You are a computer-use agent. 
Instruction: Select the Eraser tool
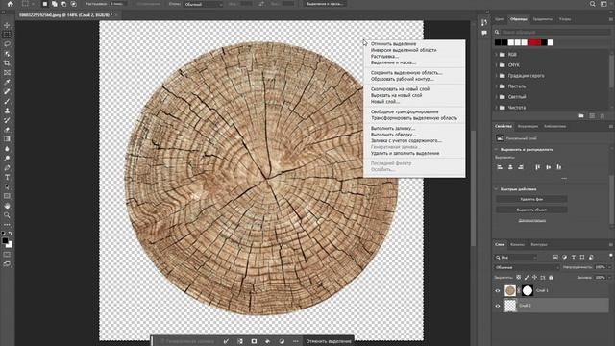tap(7, 130)
